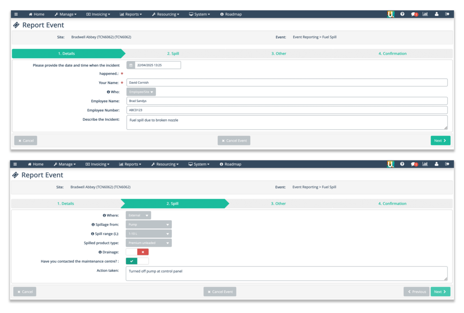
Task: Expand the Spilled product type dropdown
Action: 149,243
